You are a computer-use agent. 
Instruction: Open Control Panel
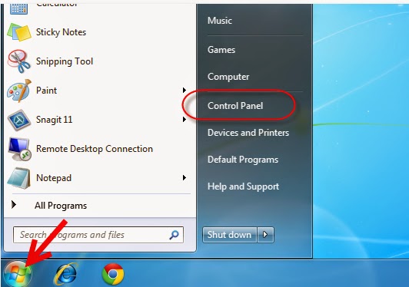pyautogui.click(x=235, y=106)
